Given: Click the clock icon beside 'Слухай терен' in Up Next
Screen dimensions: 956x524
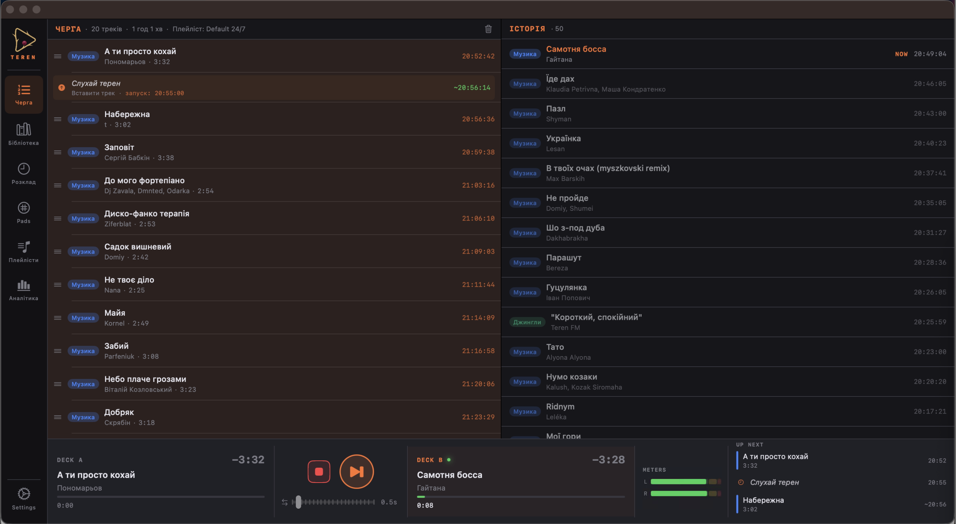Looking at the screenshot, I should (x=741, y=482).
